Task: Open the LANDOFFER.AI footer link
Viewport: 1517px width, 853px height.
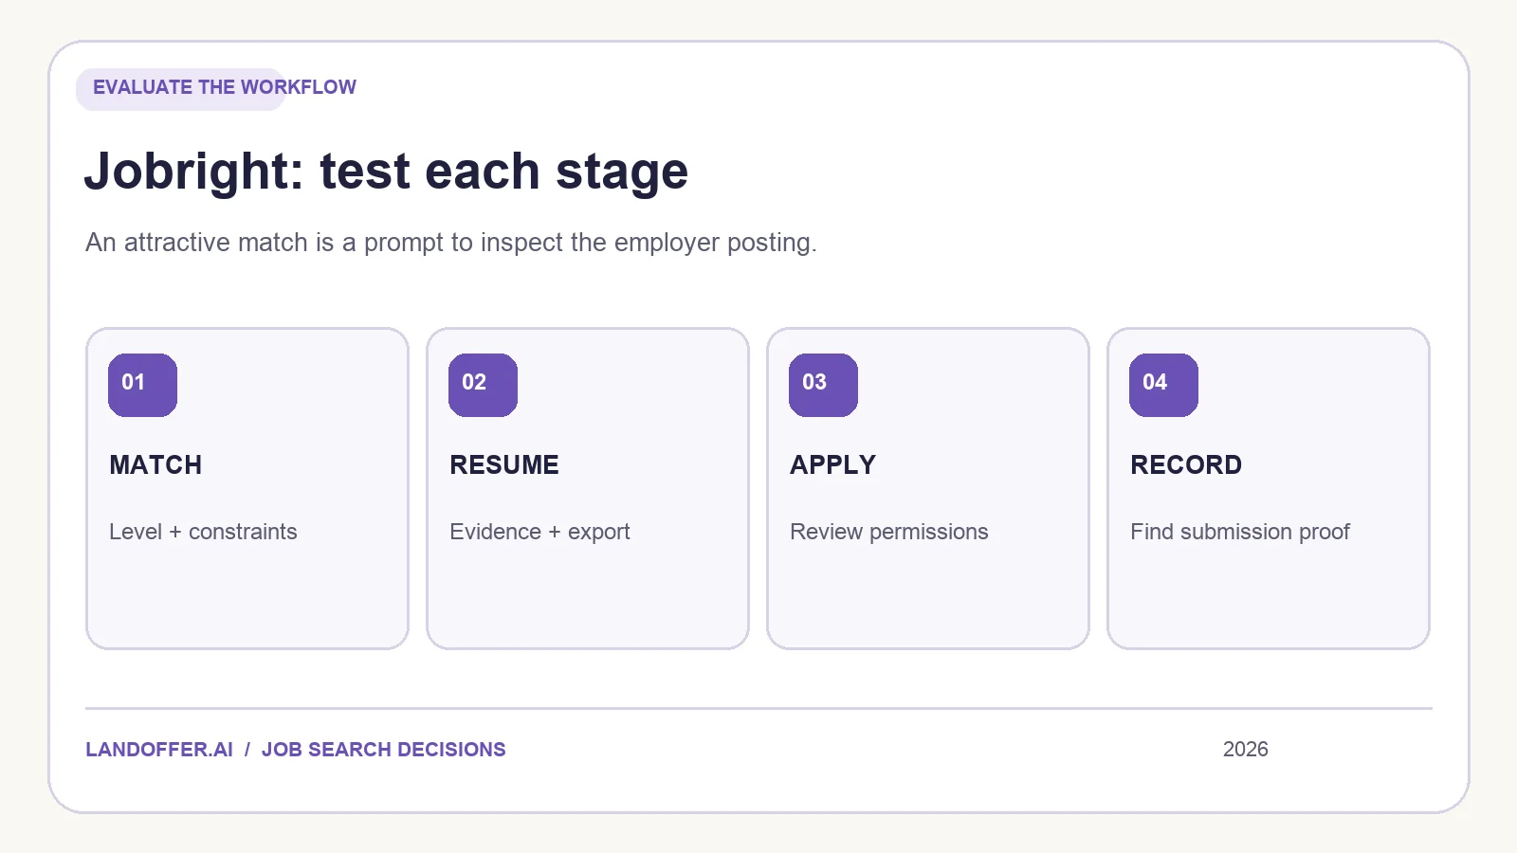Action: point(159,750)
